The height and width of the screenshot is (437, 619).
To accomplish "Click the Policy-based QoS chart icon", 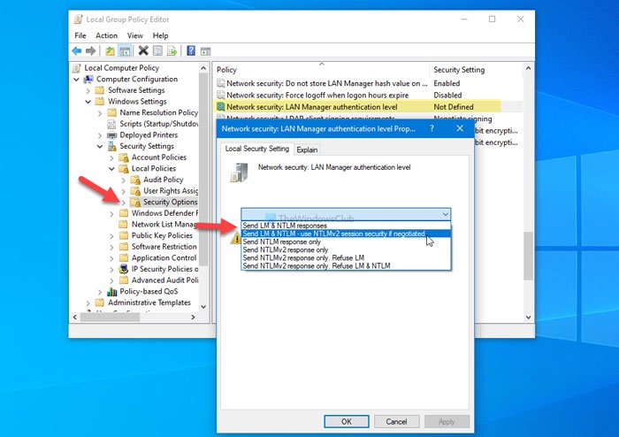I will click(112, 291).
